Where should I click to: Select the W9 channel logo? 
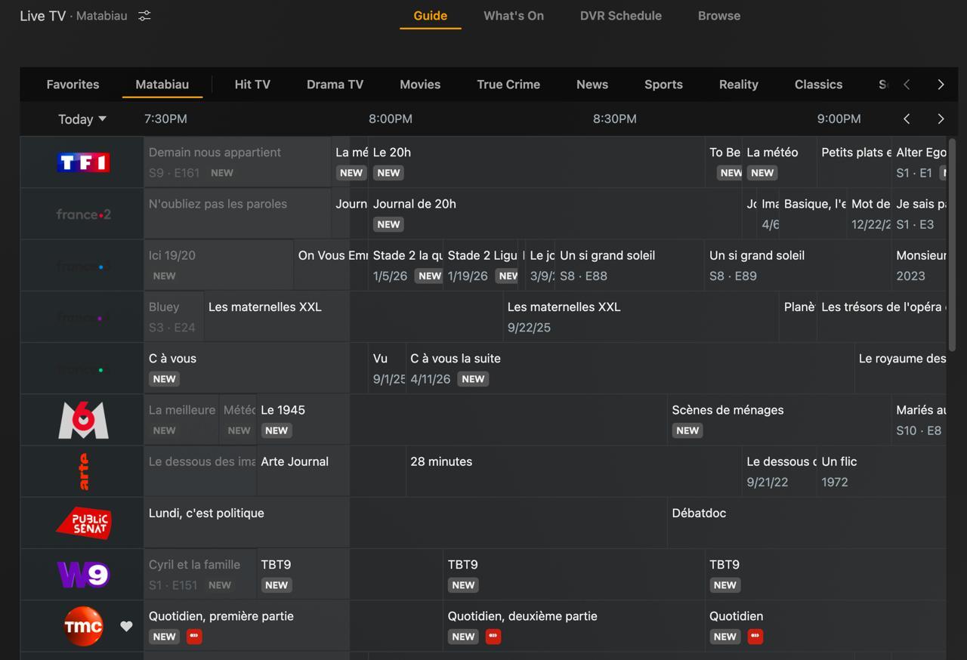click(x=83, y=575)
